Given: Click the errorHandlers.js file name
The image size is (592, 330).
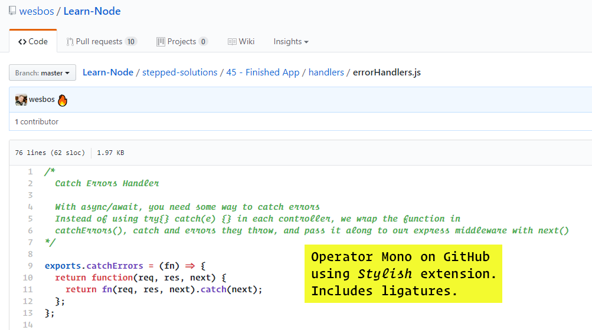Looking at the screenshot, I should 387,72.
